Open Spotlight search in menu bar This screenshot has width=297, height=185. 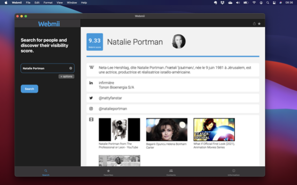[268, 3]
